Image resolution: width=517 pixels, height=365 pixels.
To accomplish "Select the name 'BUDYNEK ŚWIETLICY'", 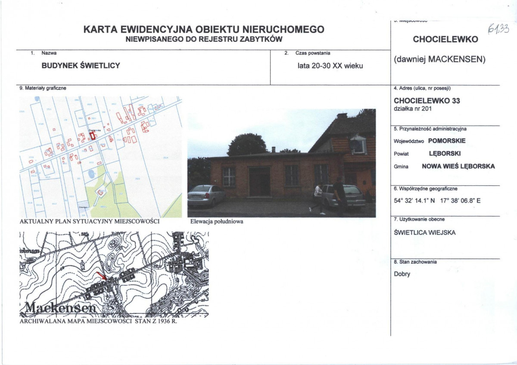I will (80, 66).
